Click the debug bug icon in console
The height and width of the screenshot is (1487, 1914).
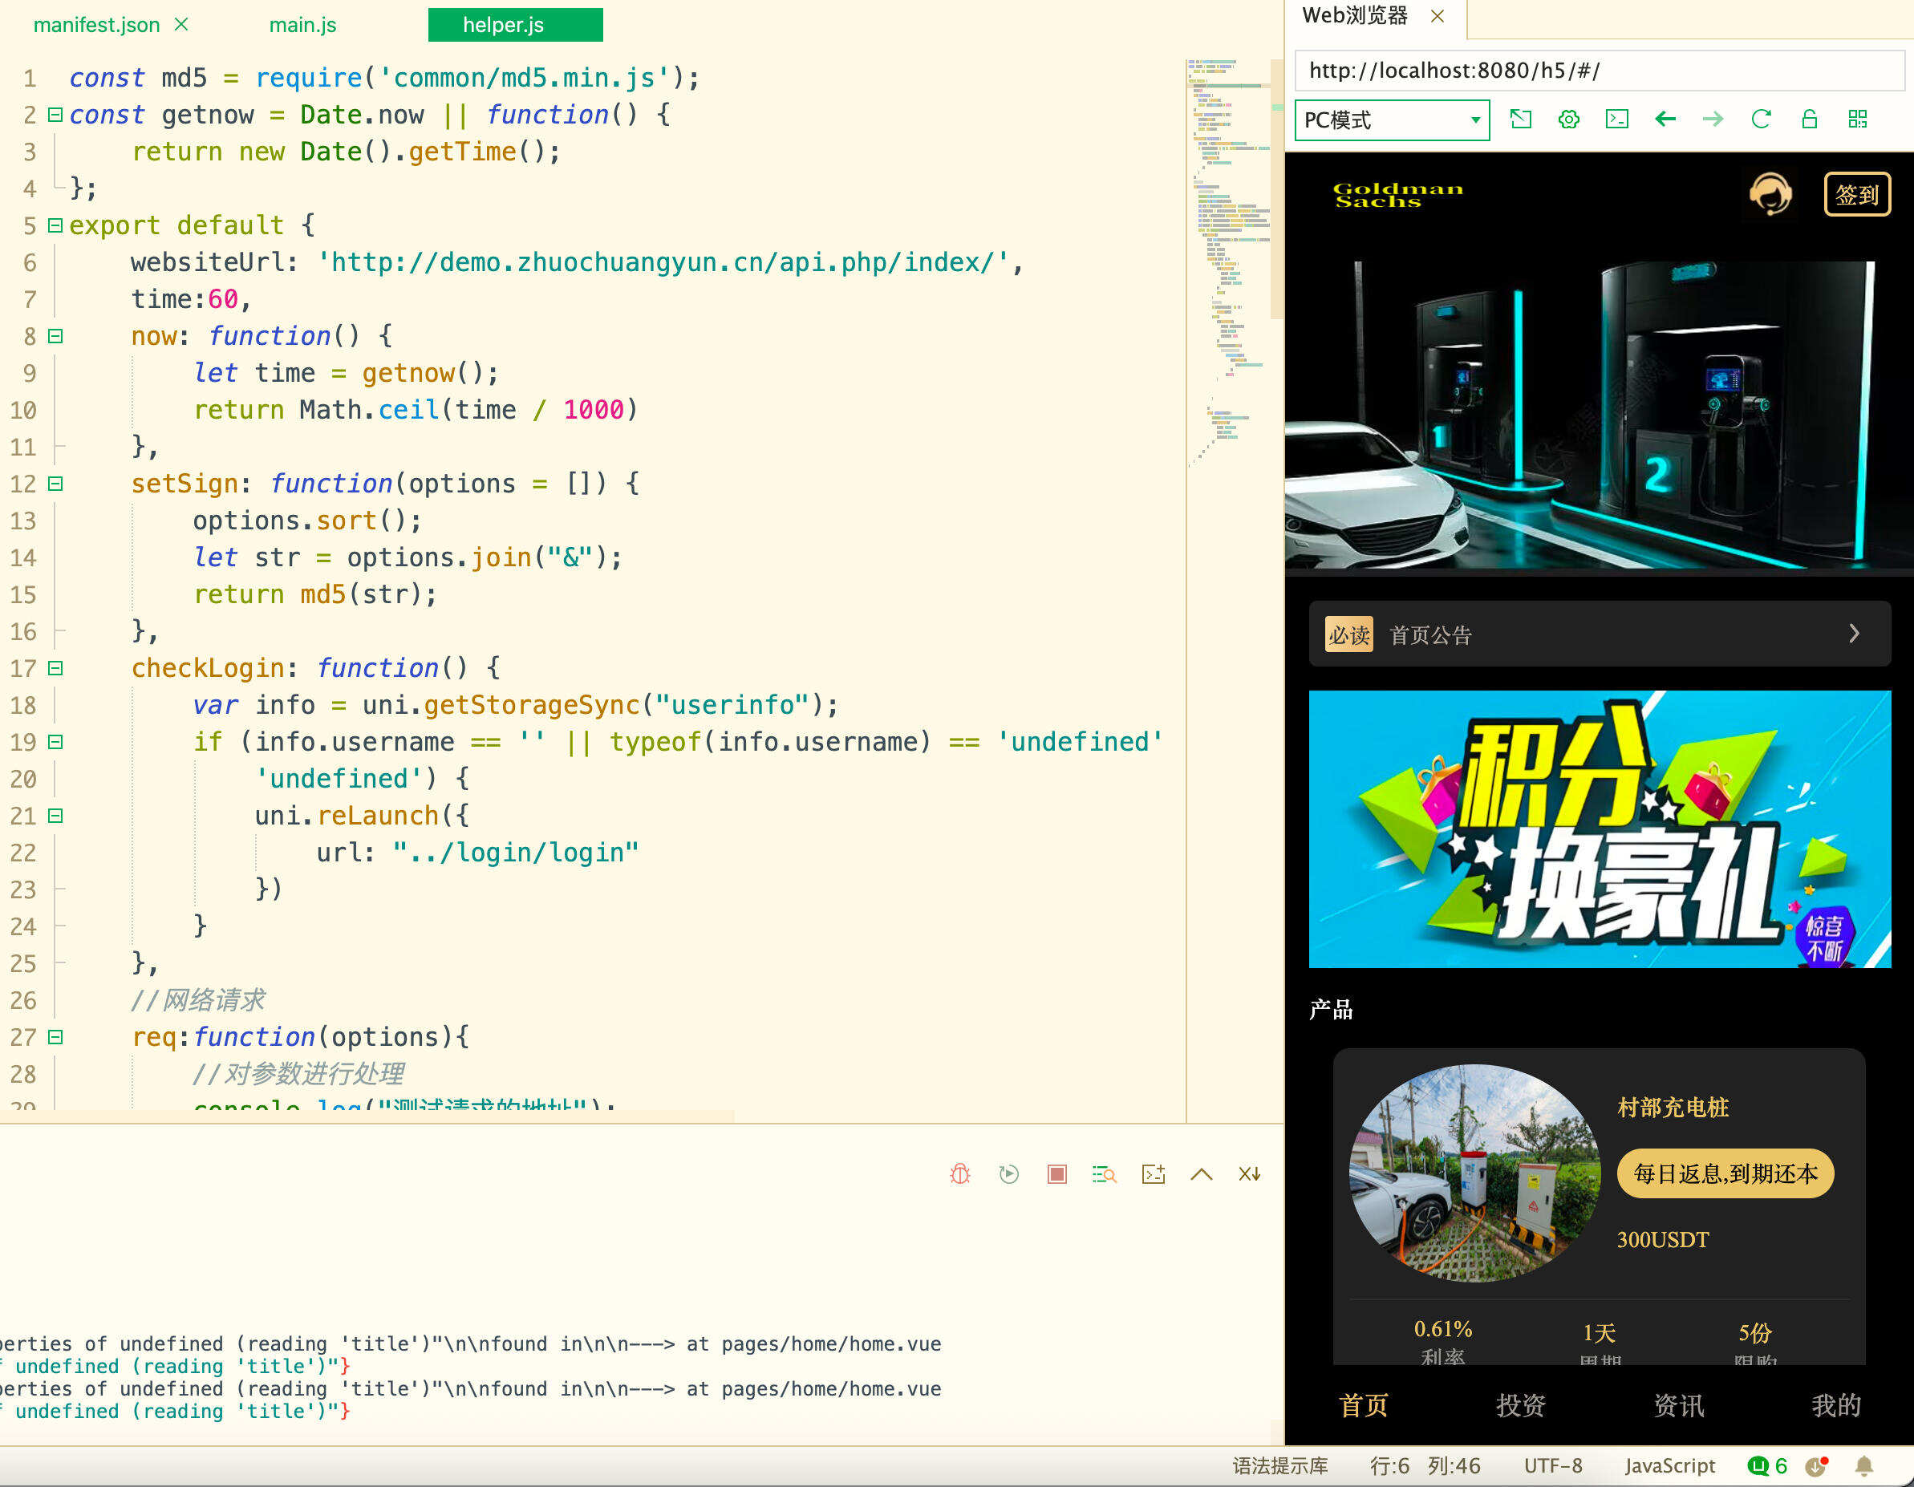(960, 1174)
